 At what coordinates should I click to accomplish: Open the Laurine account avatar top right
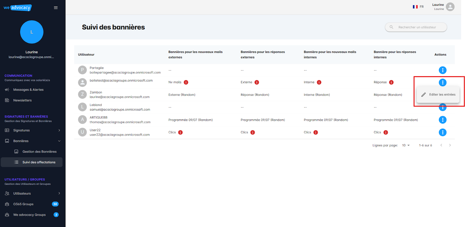point(450,7)
